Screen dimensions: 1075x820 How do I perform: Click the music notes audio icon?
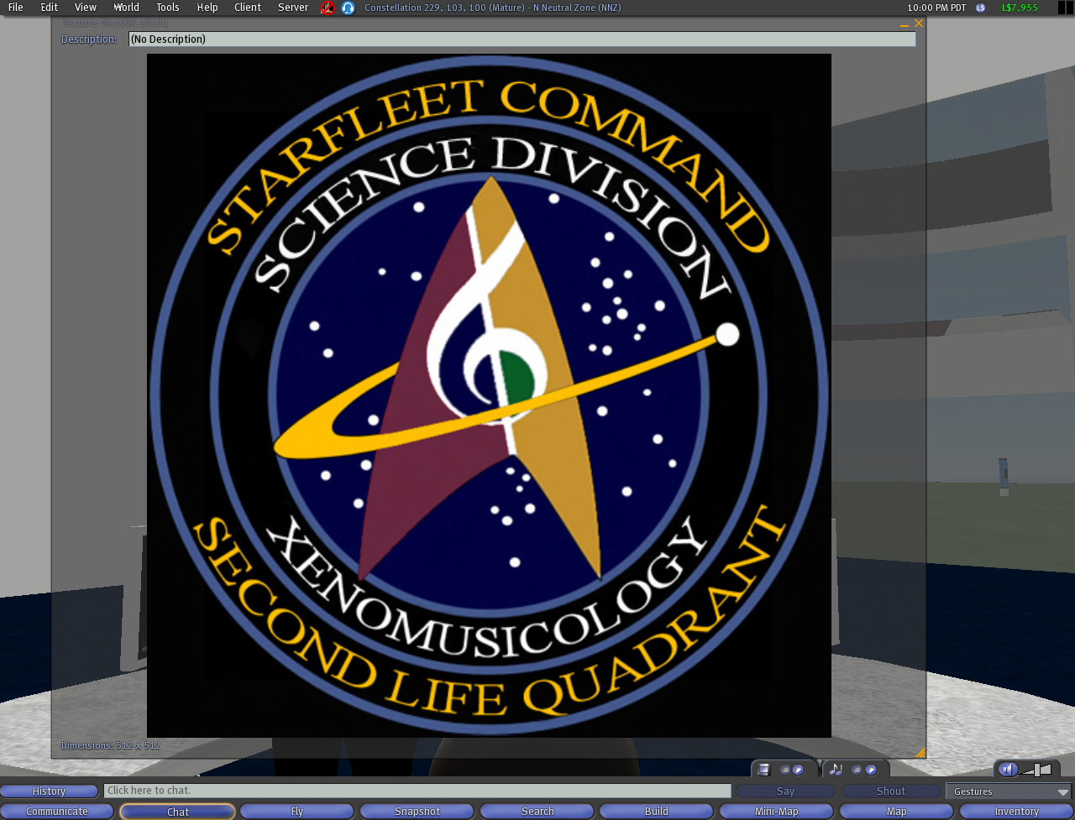point(836,770)
